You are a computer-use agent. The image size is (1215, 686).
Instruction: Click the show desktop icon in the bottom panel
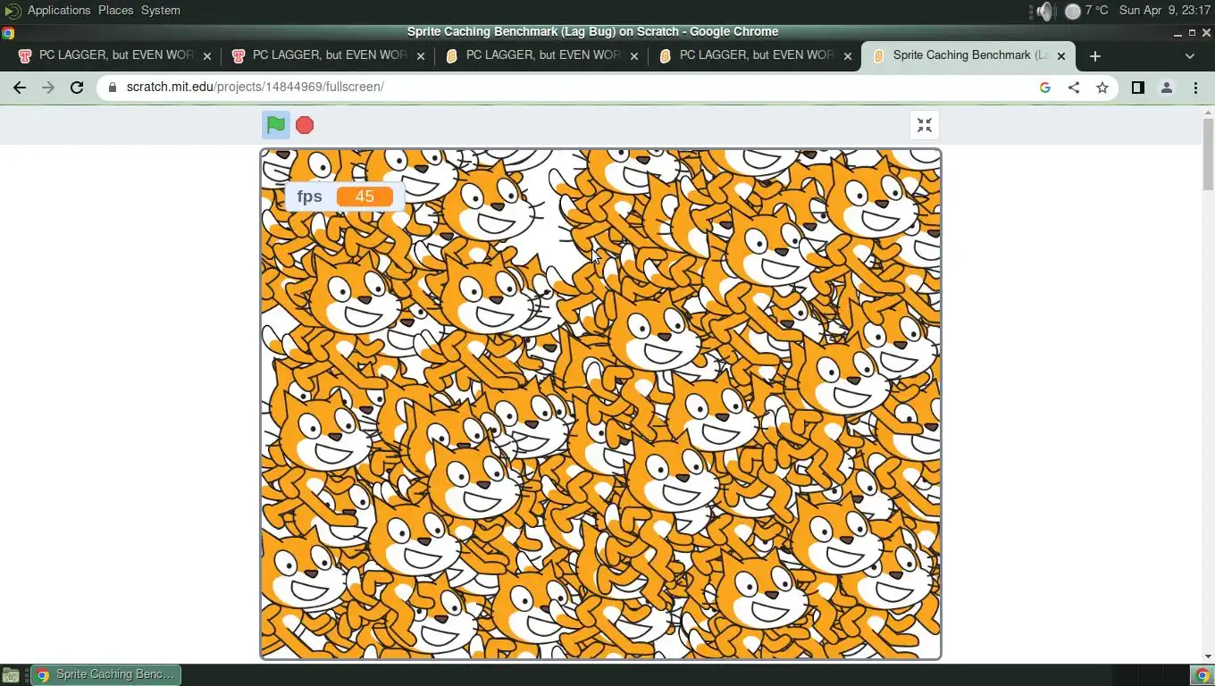click(x=11, y=675)
